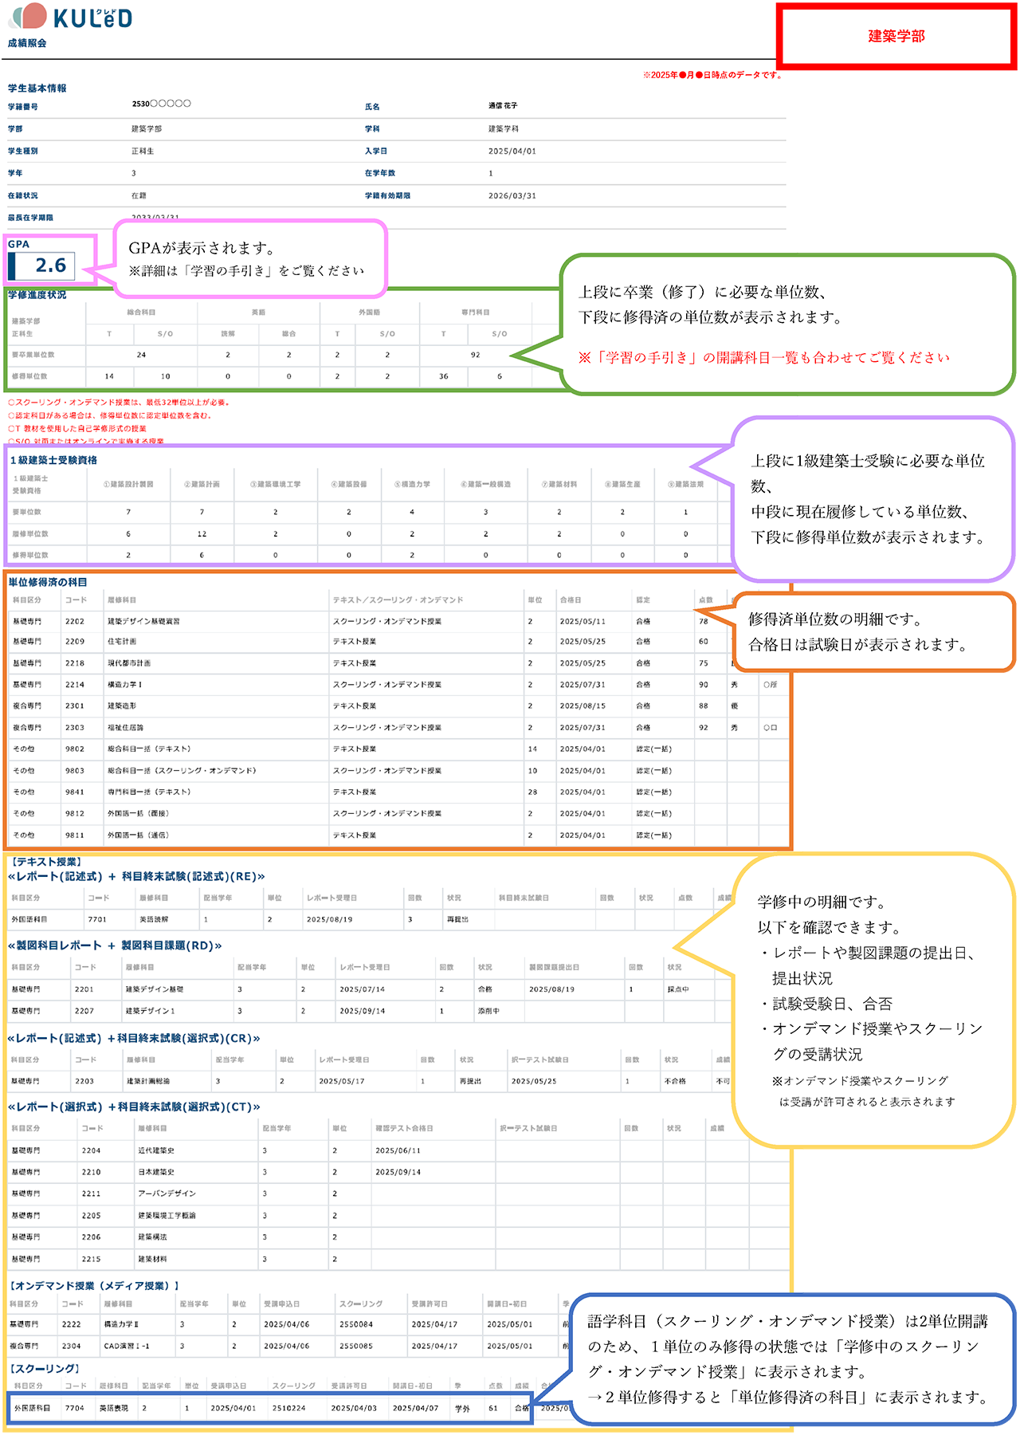
Task: Click the blue bar beside the GPA score
Action: (12, 266)
